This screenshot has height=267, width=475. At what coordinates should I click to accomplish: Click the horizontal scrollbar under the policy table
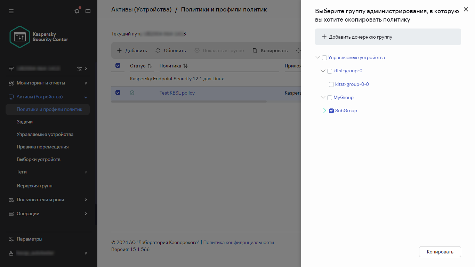pyautogui.click(x=189, y=102)
